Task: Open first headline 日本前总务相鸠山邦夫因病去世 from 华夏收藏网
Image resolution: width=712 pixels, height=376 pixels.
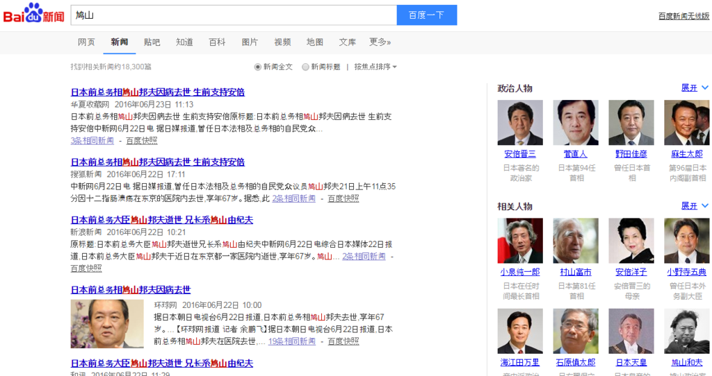Action: (158, 92)
